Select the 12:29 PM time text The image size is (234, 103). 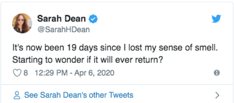click(x=51, y=73)
